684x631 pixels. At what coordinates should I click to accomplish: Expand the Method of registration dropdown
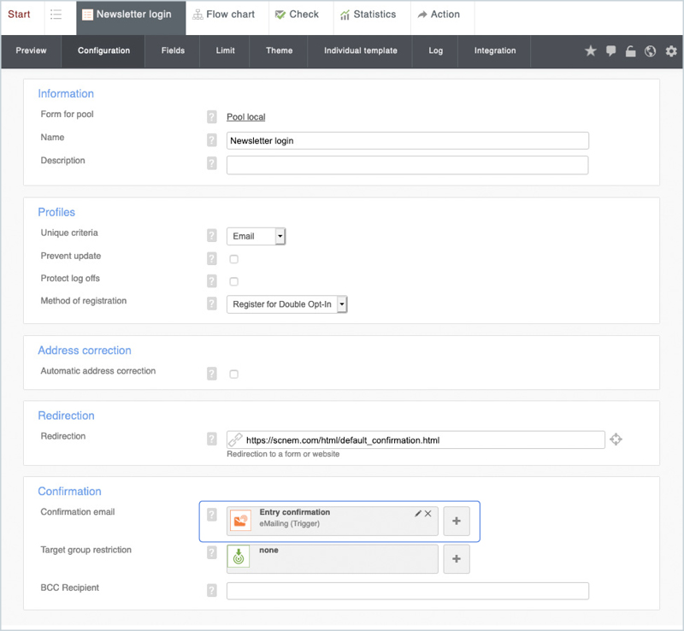[287, 304]
